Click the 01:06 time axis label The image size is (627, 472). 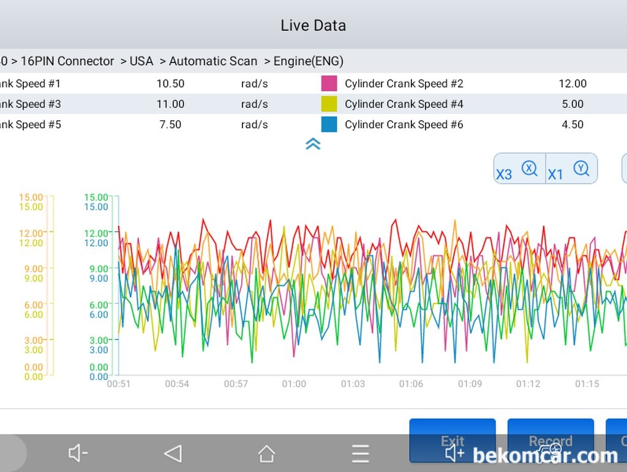[411, 384]
